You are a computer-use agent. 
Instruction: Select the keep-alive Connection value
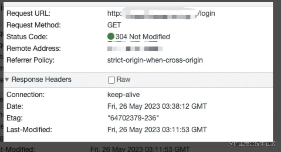(123, 95)
